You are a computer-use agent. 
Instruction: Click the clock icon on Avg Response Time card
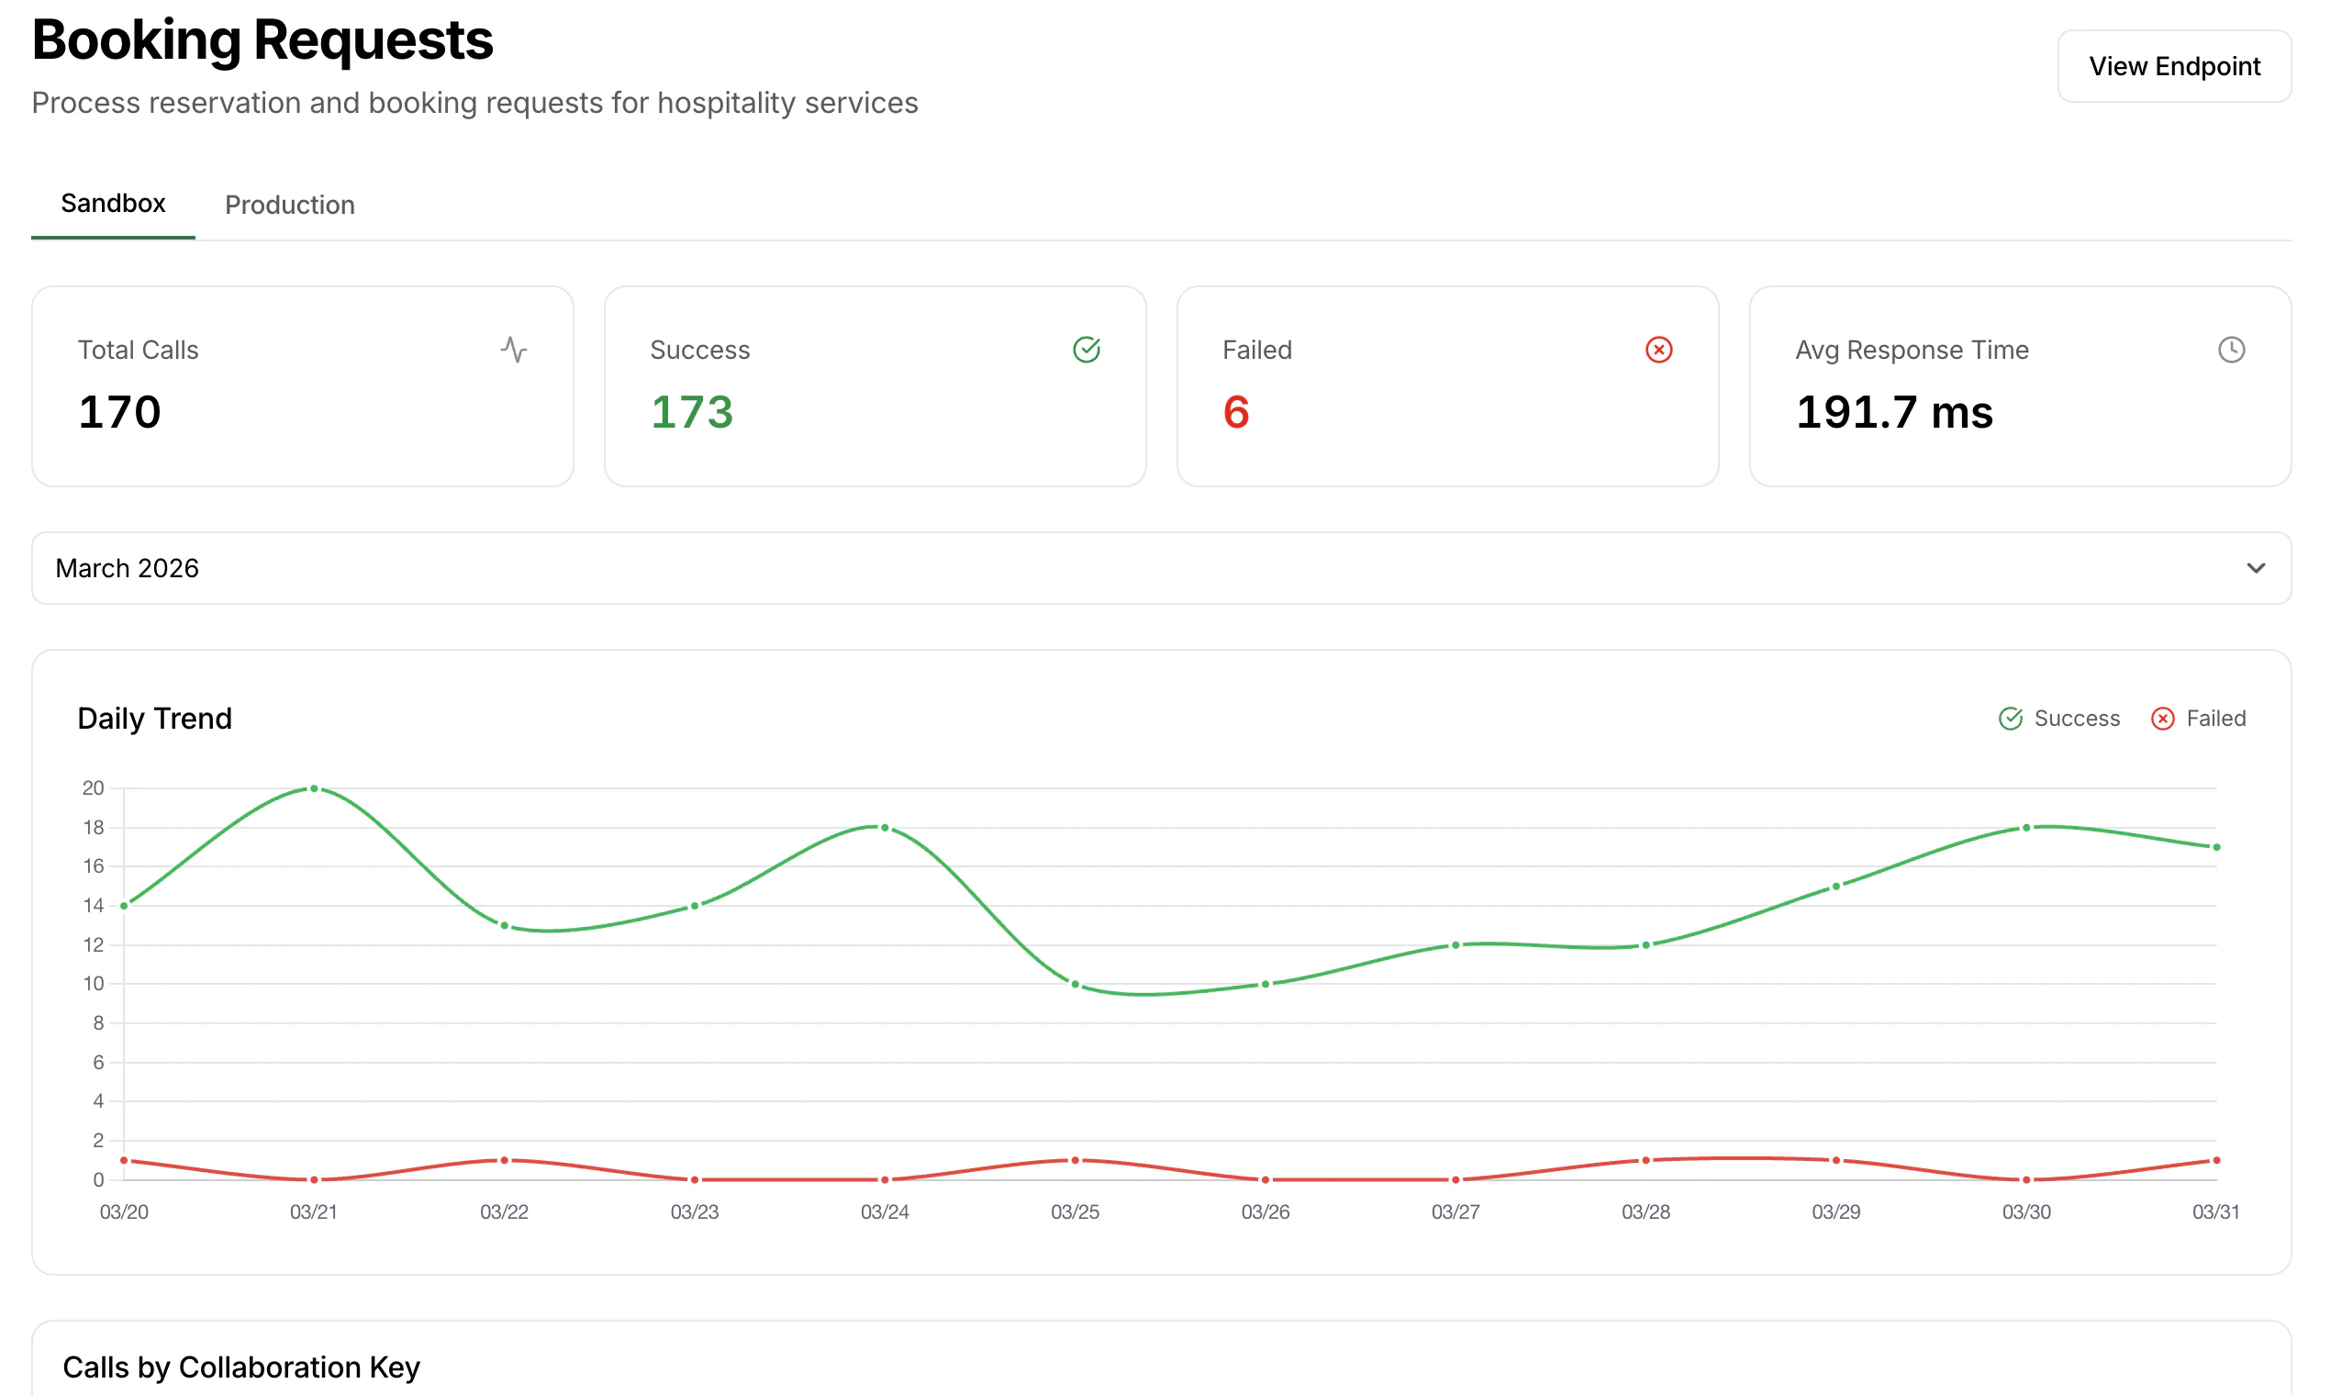[2233, 349]
